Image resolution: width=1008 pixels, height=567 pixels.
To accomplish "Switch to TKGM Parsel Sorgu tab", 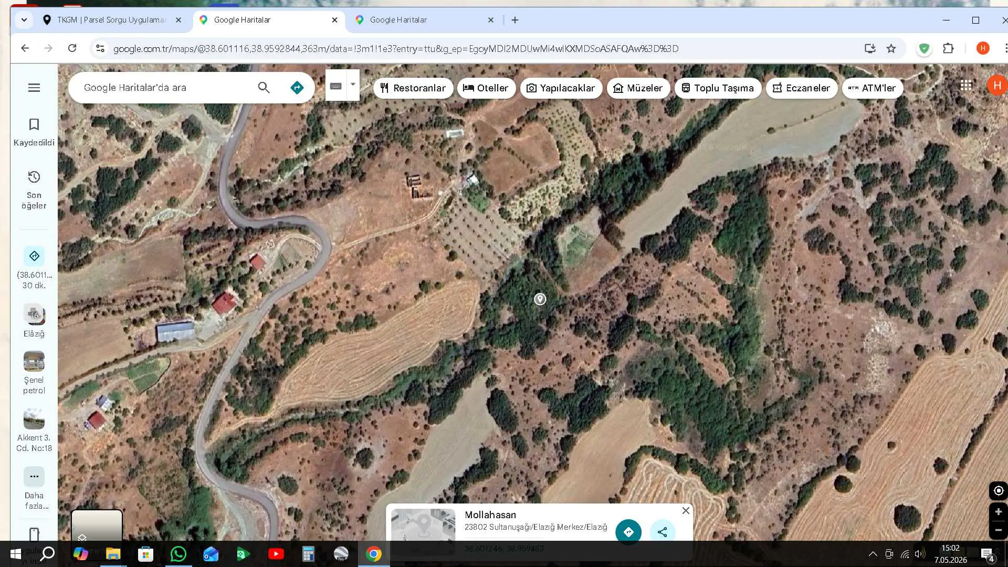I will 112,20.
